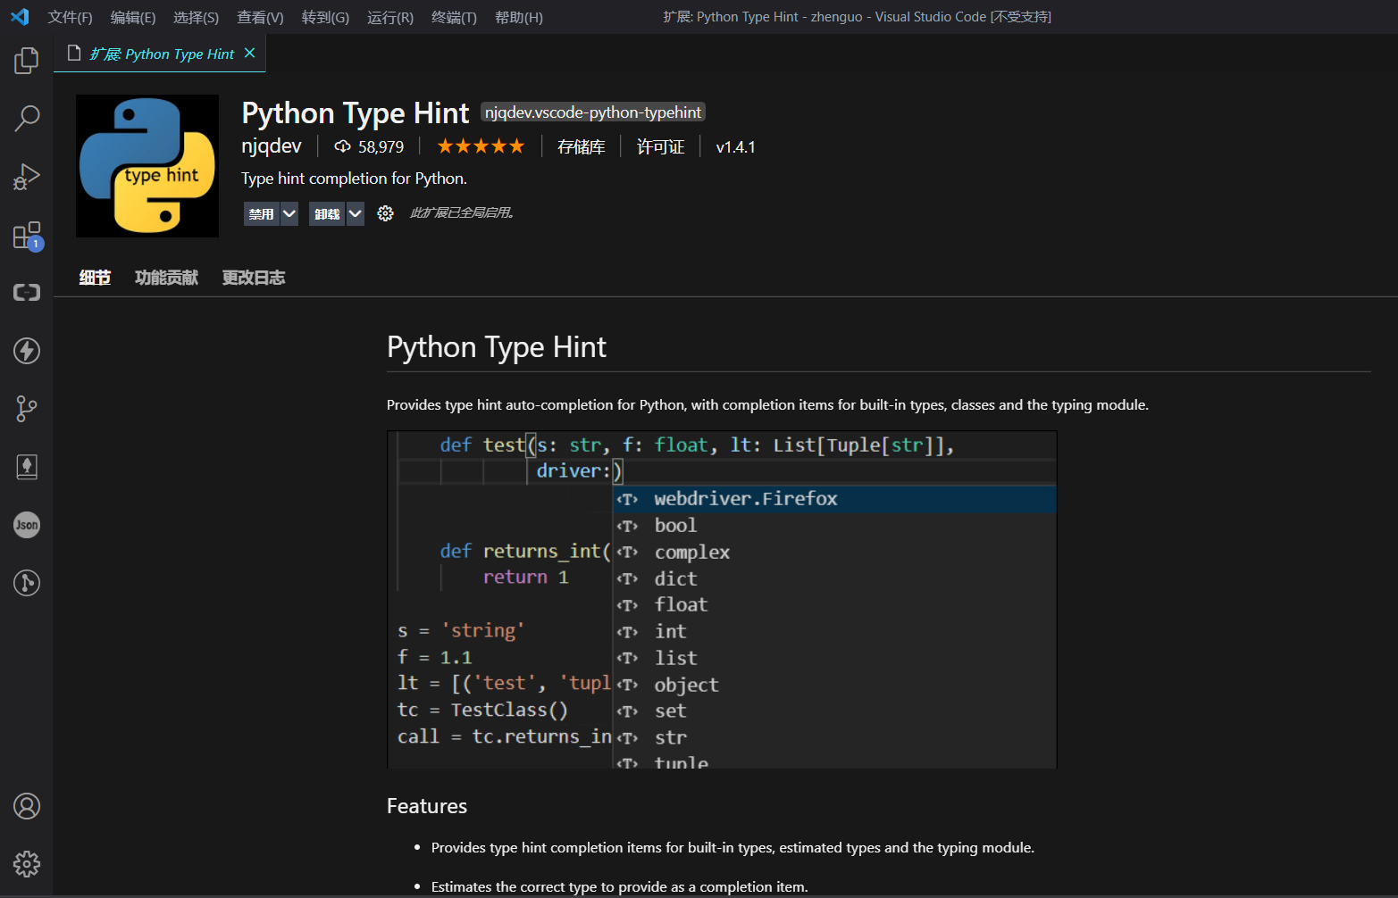The width and height of the screenshot is (1398, 898).
Task: Open the Json extension sidebar icon
Action: click(27, 525)
